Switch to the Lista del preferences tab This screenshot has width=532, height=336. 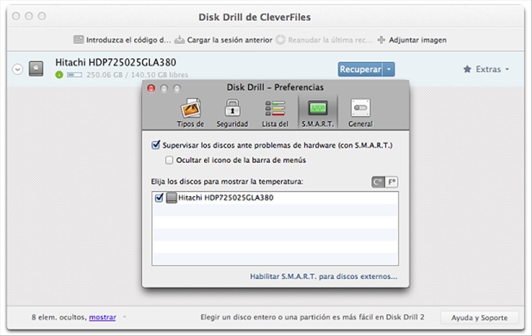coord(275,113)
